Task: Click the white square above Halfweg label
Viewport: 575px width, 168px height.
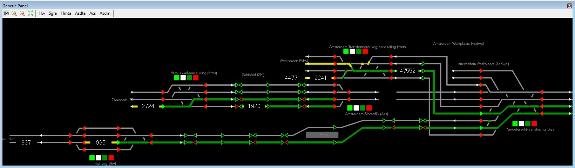Action: pos(99,158)
